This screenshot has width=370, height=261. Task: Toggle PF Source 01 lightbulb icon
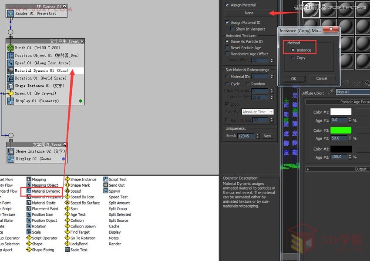tap(65, 7)
